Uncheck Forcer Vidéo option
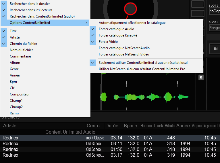The height and width of the screenshot is (163, 220). pyautogui.click(x=146, y=42)
